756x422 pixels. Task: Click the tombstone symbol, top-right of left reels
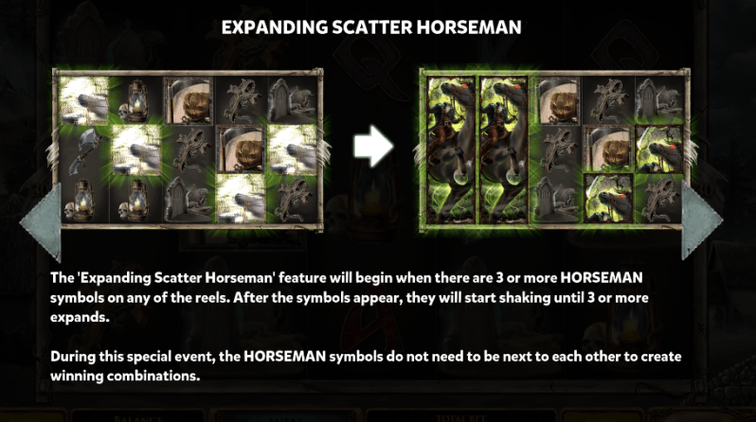point(292,101)
